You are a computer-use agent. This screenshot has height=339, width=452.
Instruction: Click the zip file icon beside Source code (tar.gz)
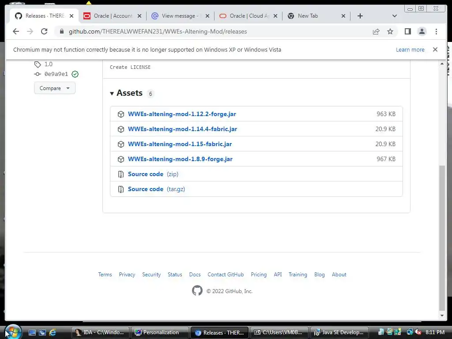click(x=121, y=189)
